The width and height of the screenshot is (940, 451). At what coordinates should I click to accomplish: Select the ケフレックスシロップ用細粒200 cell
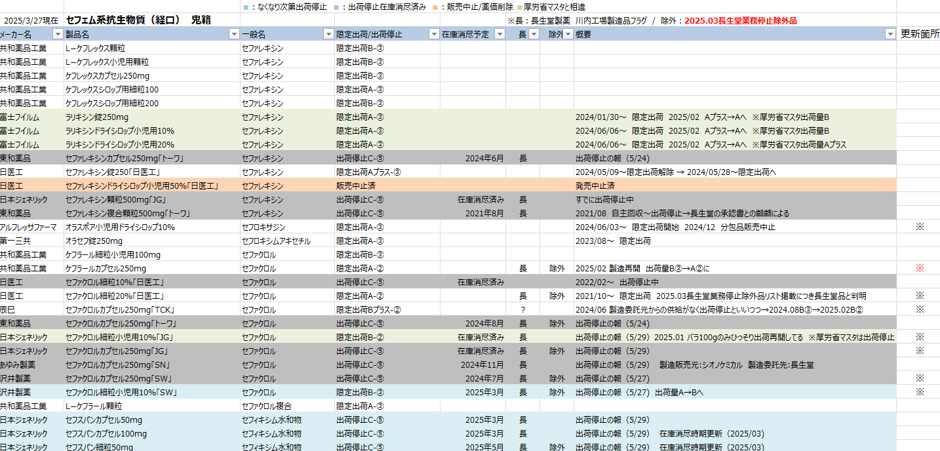point(152,103)
